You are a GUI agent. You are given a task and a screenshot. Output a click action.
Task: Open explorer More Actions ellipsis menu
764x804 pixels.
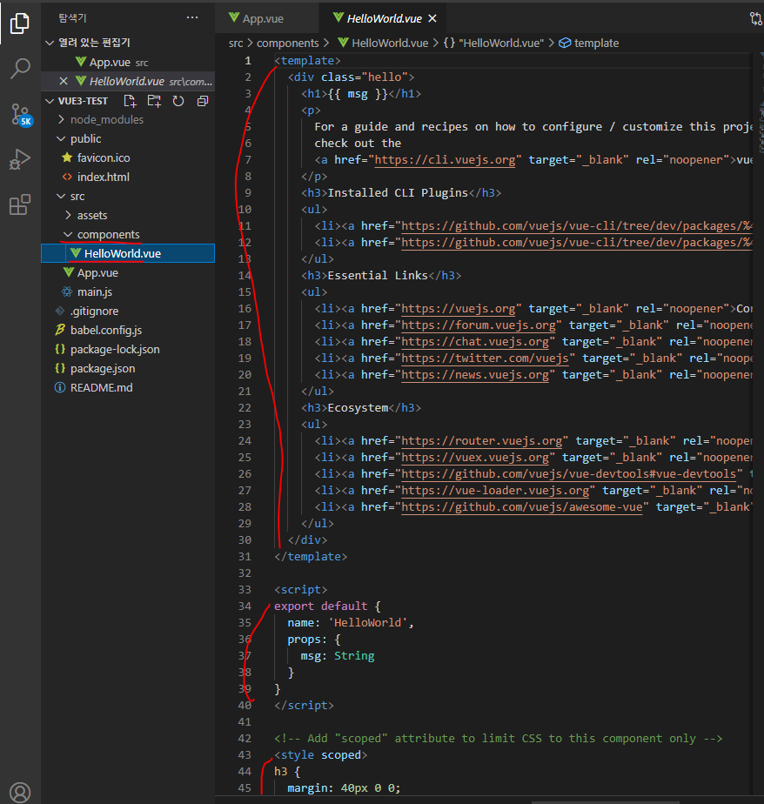(192, 18)
